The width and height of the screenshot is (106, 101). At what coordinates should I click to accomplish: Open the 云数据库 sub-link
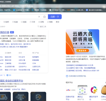[x=7, y=89]
